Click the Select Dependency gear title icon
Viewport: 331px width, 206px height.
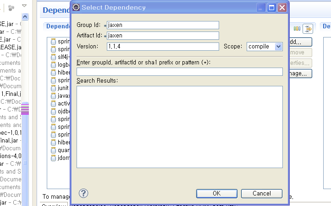[x=76, y=7]
